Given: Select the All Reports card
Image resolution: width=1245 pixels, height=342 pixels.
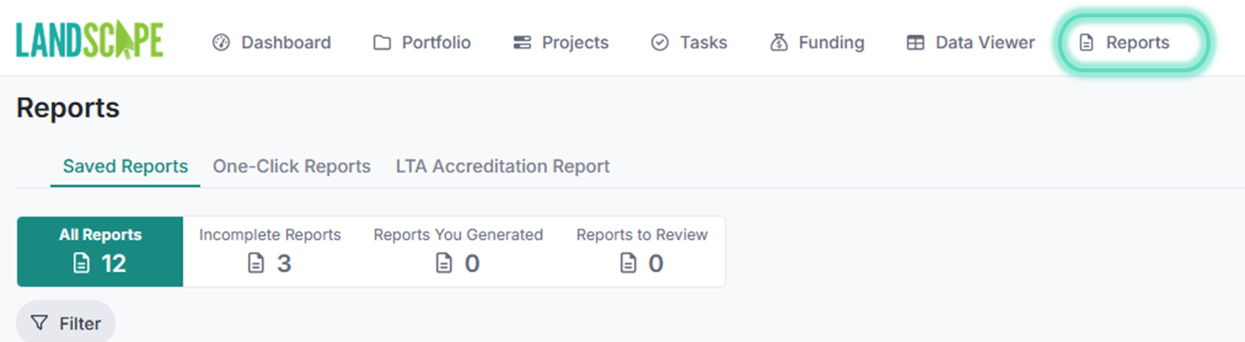Looking at the screenshot, I should coord(100,252).
